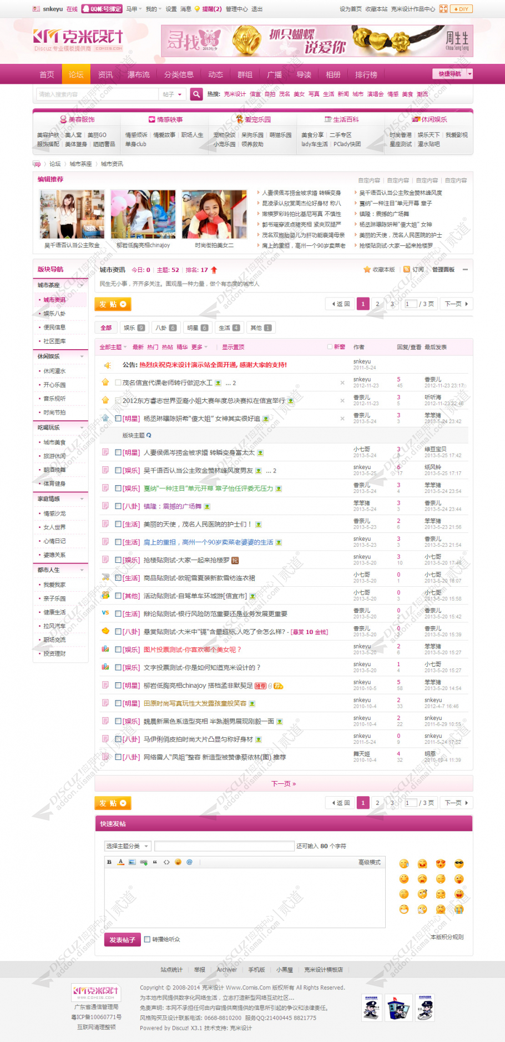Open the 更多 filter dropdown
Screen dimensions: 505x1042
coord(199,347)
